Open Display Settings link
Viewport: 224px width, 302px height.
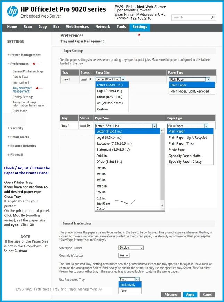click(23, 97)
